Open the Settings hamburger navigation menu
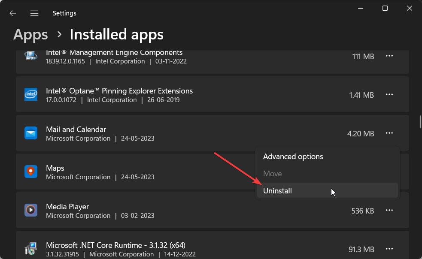This screenshot has height=259, width=422. (x=34, y=13)
